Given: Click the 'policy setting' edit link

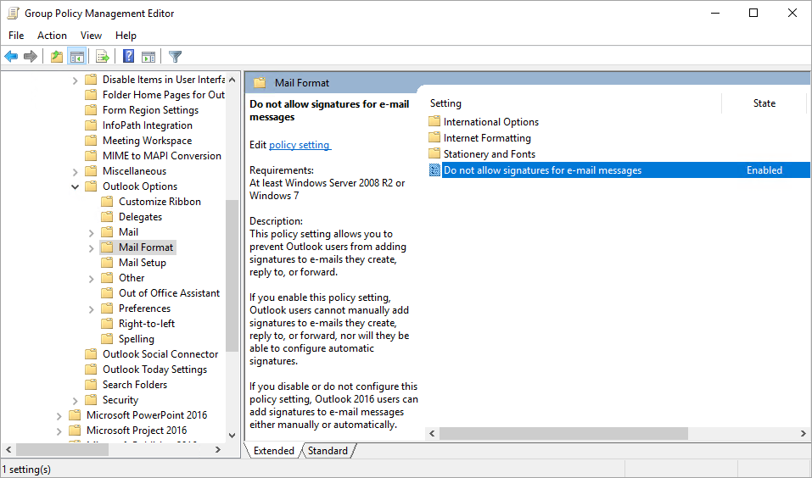Looking at the screenshot, I should coord(300,145).
